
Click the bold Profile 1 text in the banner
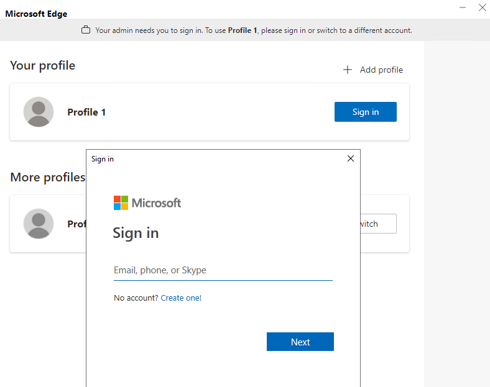tap(243, 30)
